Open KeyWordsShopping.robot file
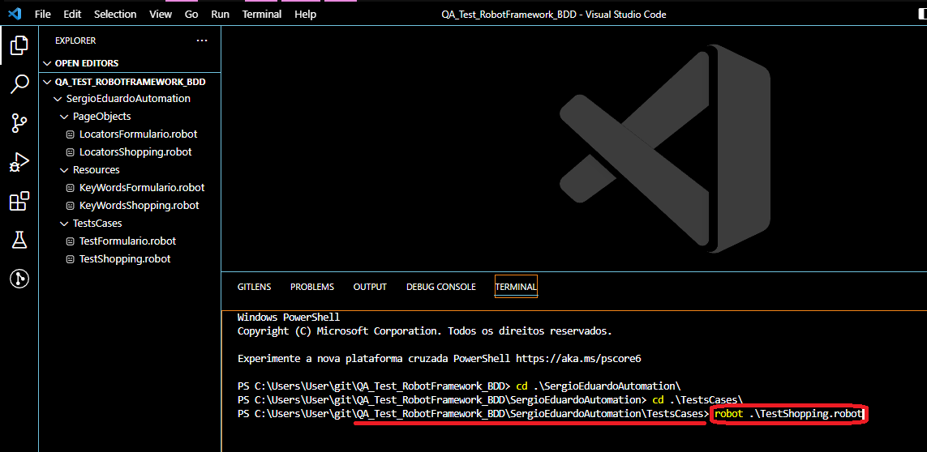Viewport: 927px width, 452px height. click(x=139, y=206)
